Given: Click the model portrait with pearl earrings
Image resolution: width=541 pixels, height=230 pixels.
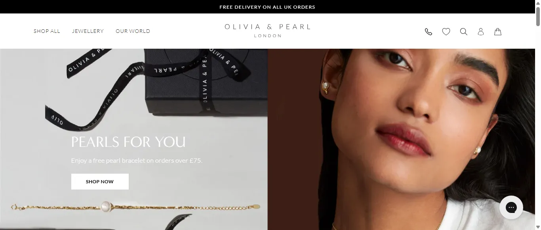Looking at the screenshot, I should 401,139.
